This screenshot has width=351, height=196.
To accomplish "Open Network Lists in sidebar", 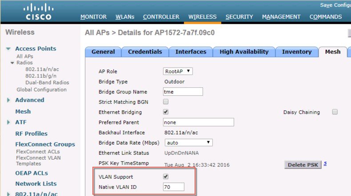I will (x=36, y=184).
